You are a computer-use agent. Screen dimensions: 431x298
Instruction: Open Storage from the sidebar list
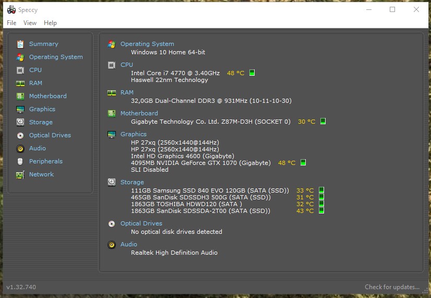point(41,122)
